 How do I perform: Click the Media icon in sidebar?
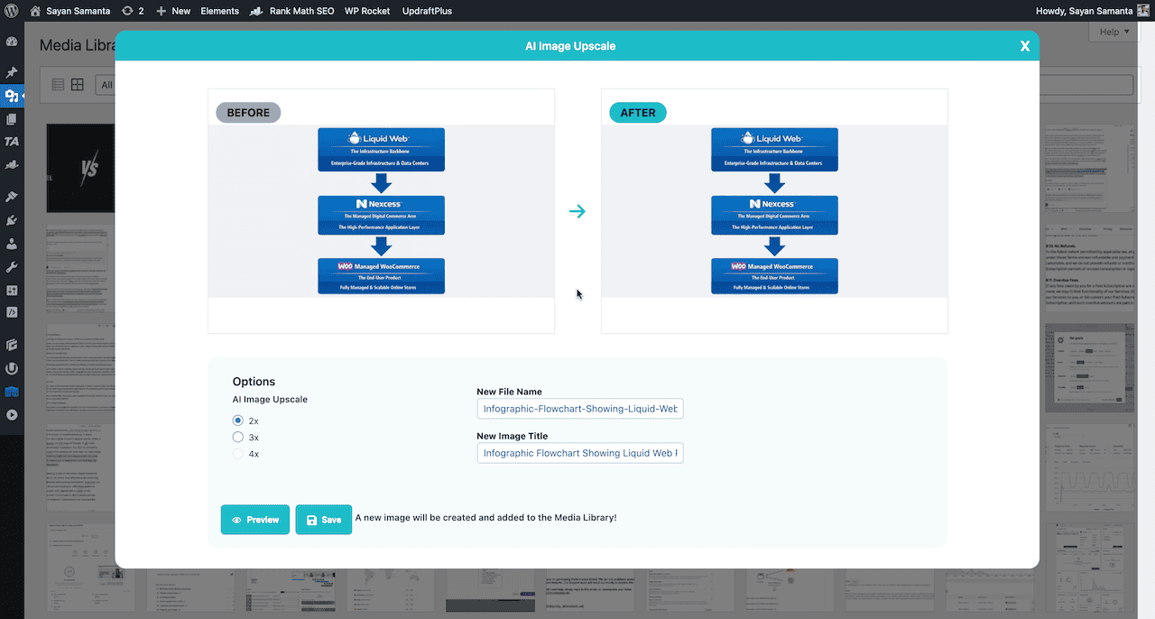pyautogui.click(x=12, y=96)
